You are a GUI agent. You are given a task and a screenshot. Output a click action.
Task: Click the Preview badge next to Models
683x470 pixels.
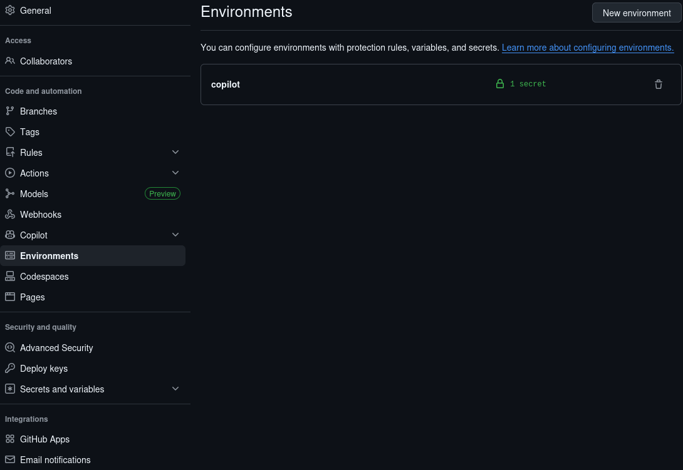pos(162,194)
